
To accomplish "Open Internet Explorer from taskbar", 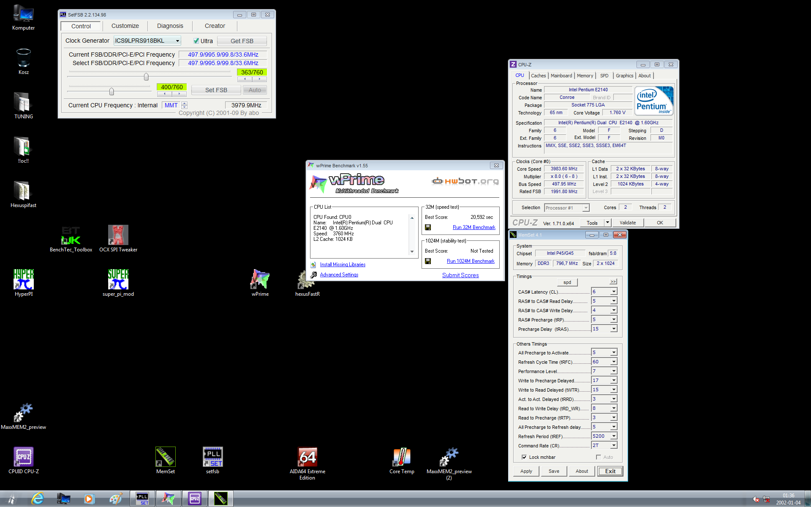I will coord(38,499).
